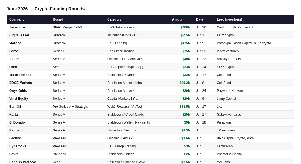301x164 pixels.
Task: Click the TX Ventures investor
Action: [225, 130]
